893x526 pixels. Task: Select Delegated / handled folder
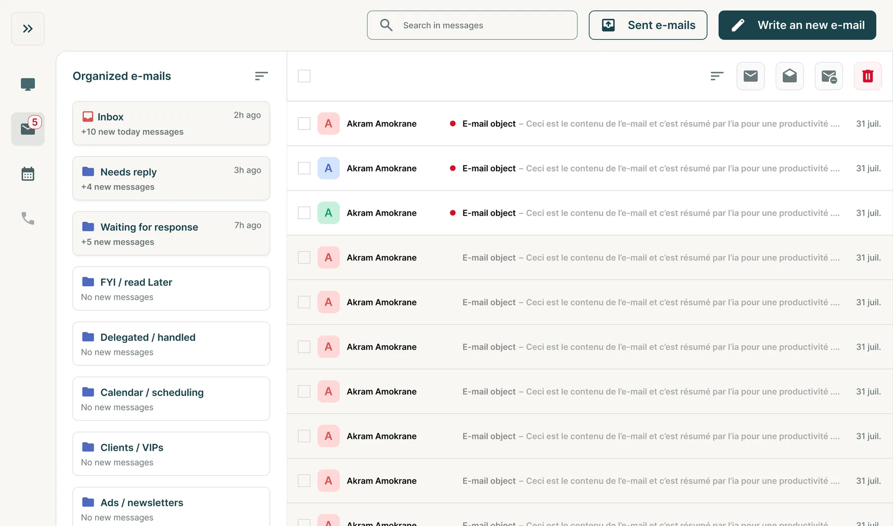point(171,344)
